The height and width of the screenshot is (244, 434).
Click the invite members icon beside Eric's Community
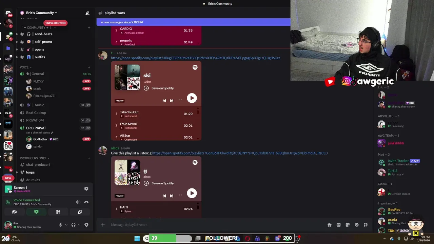87,13
